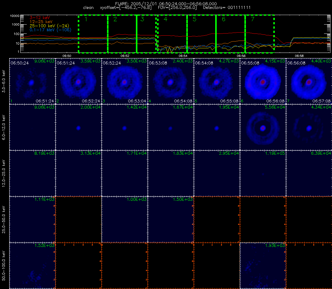Click the 25.0-50.0 keV row label
Screen dimensions: 332x289
pos(4,220)
